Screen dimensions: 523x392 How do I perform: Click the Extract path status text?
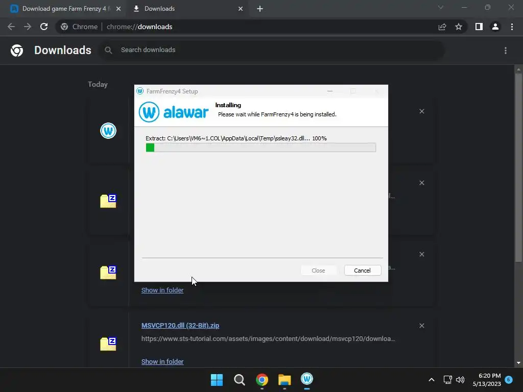236,138
